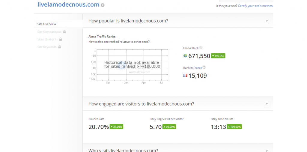The width and height of the screenshot is (307, 152).
Task: Click the search input field at top right
Action: click(x=246, y=1)
